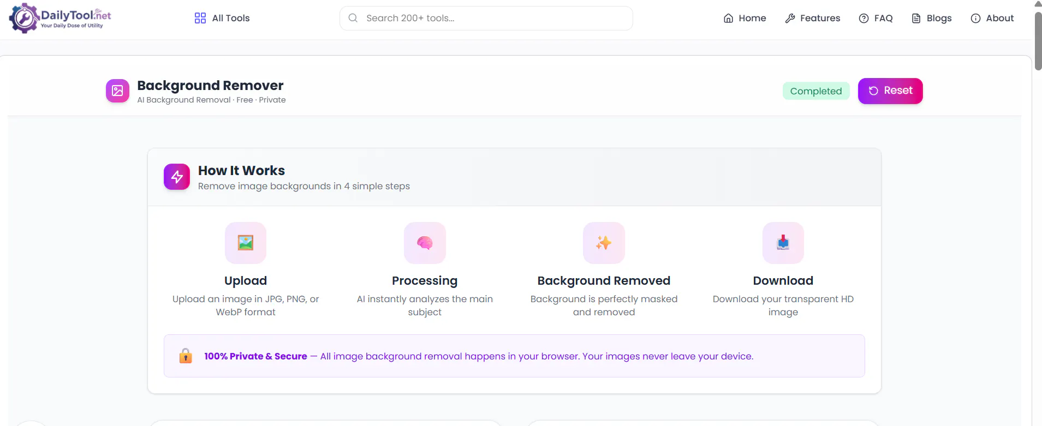Image resolution: width=1042 pixels, height=426 pixels.
Task: Click the Background Removed step title
Action: tap(604, 280)
